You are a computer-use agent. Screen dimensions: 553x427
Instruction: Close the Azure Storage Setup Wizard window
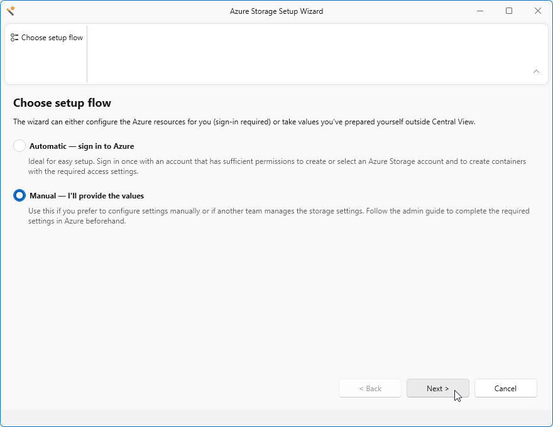pyautogui.click(x=537, y=11)
